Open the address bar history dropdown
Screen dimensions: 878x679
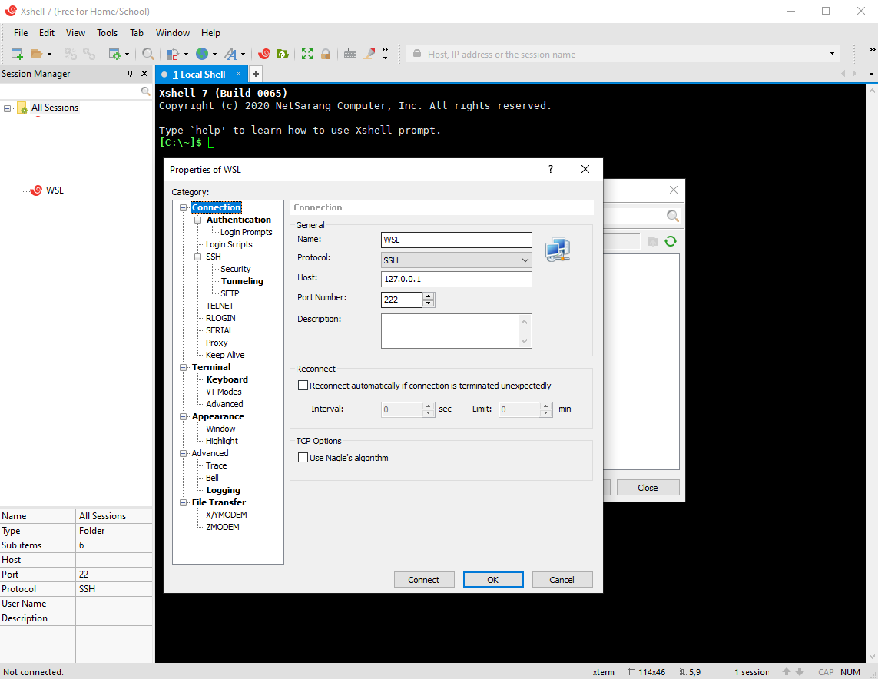pyautogui.click(x=832, y=54)
